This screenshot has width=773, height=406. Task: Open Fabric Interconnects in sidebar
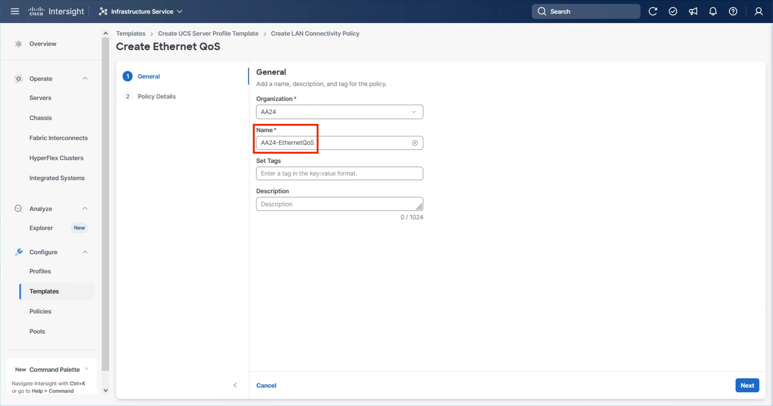coord(58,138)
